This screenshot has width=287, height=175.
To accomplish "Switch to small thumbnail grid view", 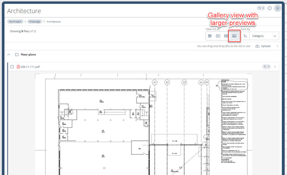I will (226, 36).
